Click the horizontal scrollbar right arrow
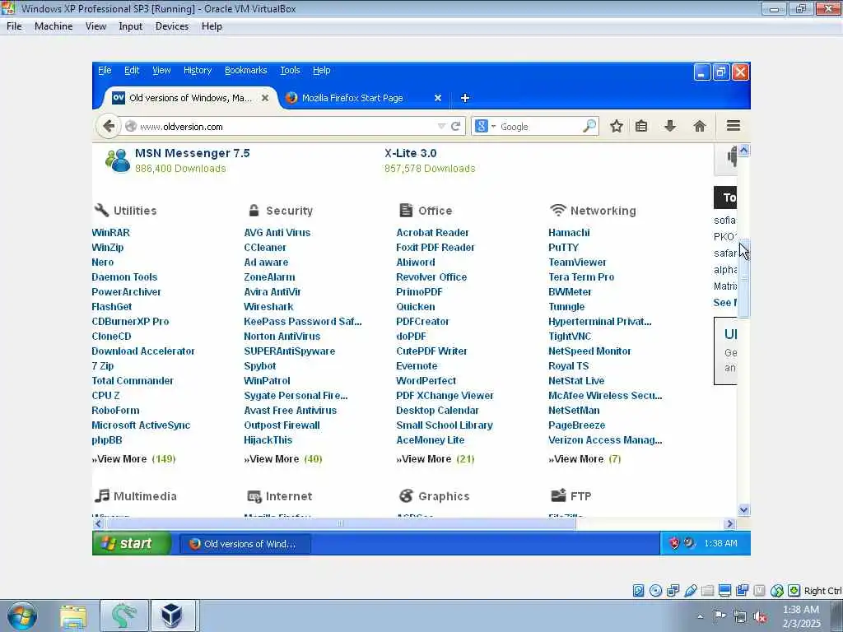 tap(729, 523)
